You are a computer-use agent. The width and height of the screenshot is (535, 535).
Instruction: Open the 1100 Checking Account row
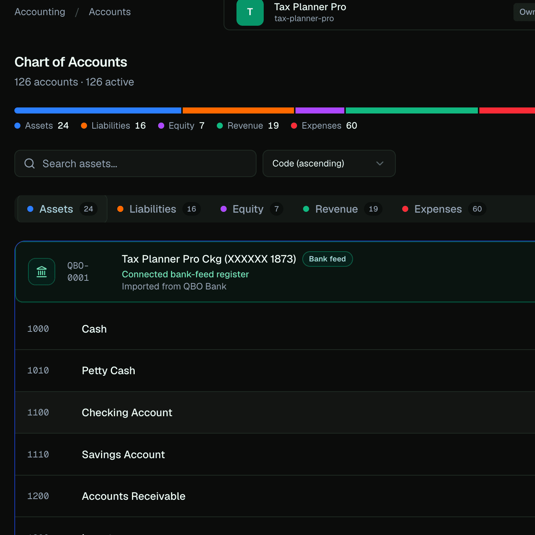pyautogui.click(x=275, y=413)
